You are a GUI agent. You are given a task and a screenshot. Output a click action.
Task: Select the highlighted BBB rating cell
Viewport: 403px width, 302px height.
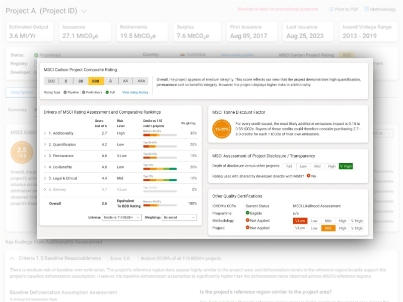96,81
